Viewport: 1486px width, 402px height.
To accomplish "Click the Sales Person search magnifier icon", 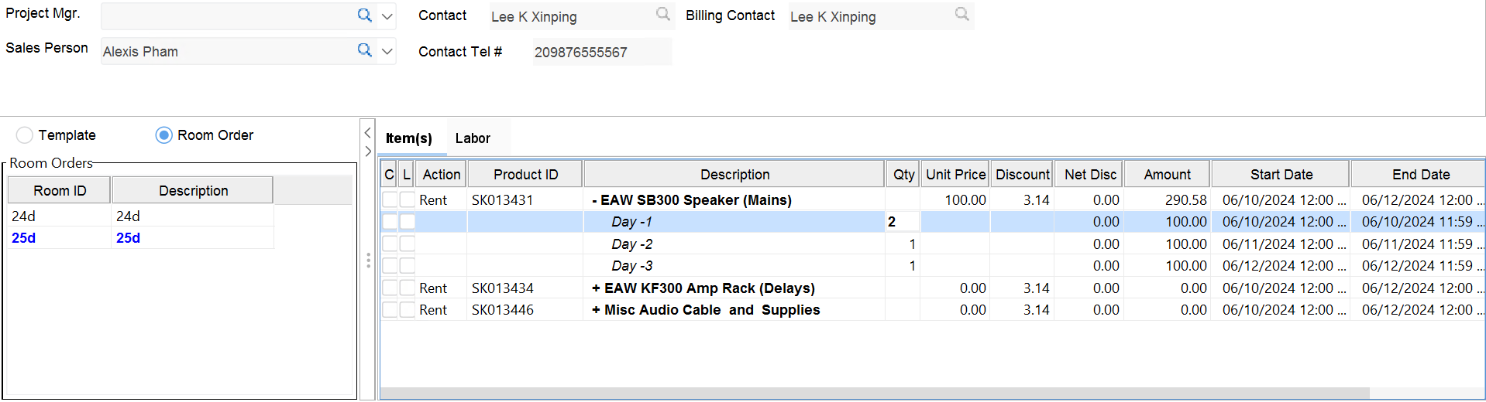I will (x=364, y=50).
